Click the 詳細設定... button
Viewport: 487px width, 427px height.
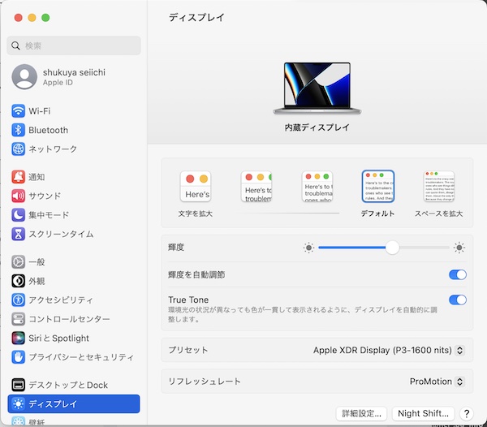pos(361,414)
